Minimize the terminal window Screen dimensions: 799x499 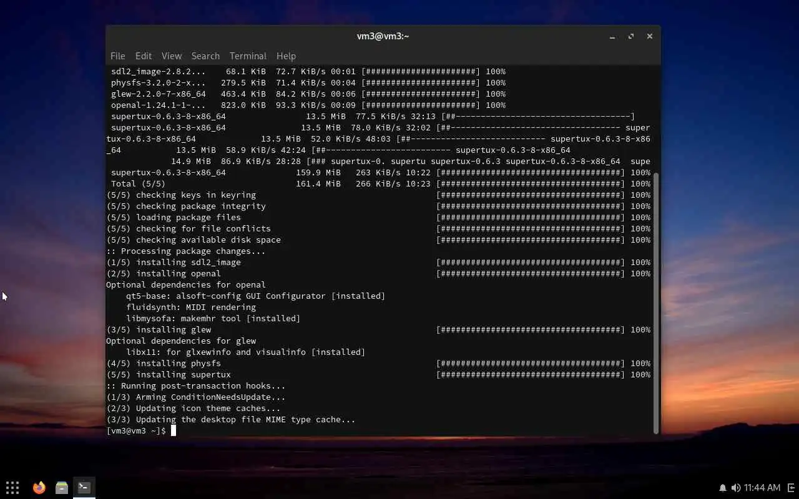(612, 36)
